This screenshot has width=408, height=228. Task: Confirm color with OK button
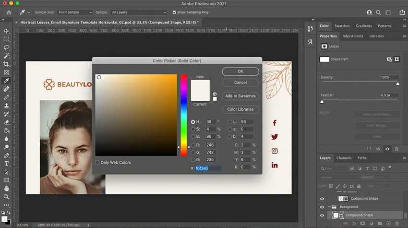coord(240,72)
